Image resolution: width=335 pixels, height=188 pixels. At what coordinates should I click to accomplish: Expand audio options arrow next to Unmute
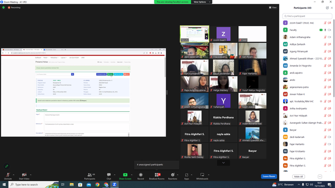pyautogui.click(x=14, y=175)
